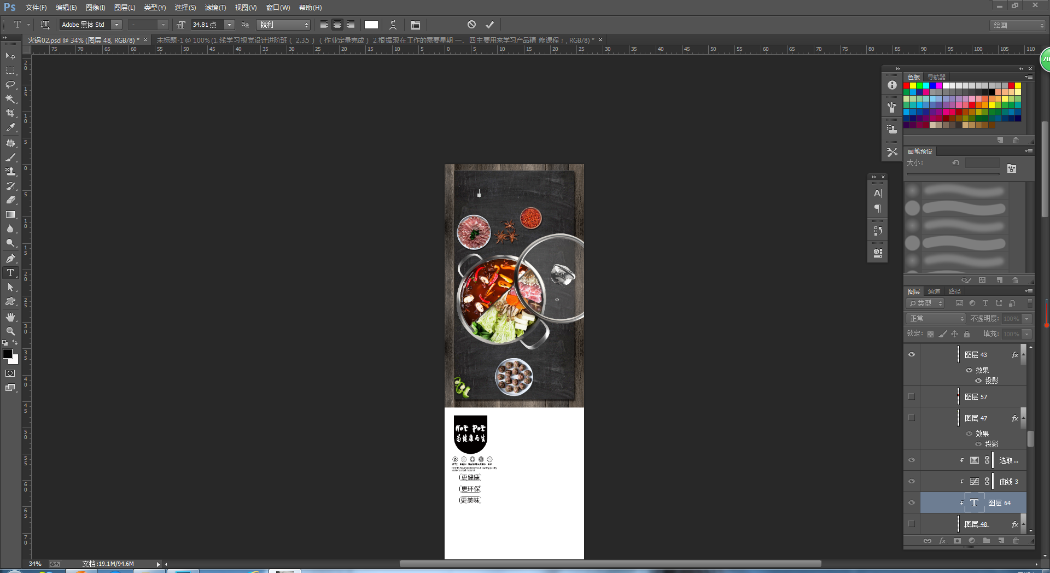Edit the zoom percentage field 34%
This screenshot has width=1050, height=573.
[35, 564]
